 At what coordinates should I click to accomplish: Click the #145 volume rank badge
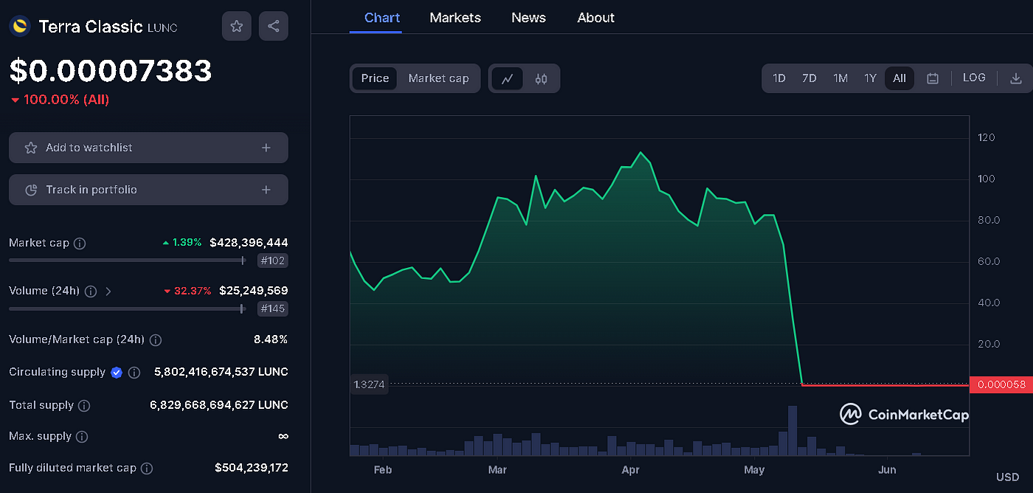coord(272,309)
